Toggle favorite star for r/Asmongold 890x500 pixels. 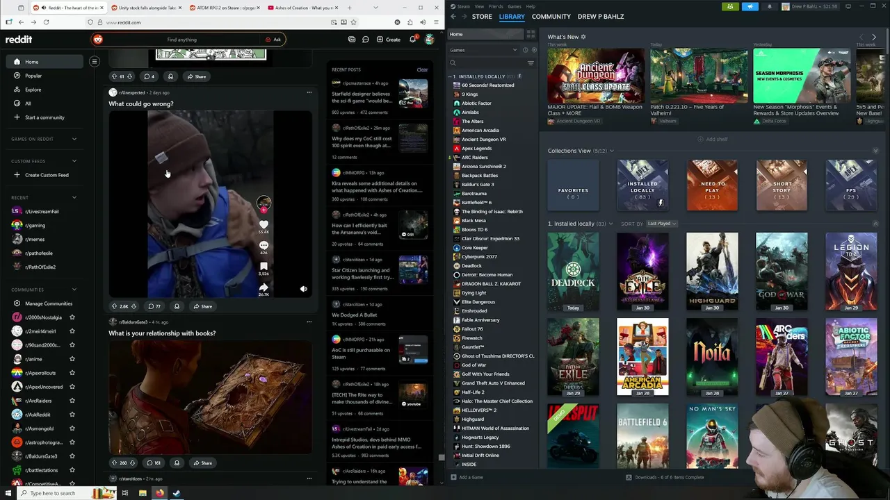point(72,428)
